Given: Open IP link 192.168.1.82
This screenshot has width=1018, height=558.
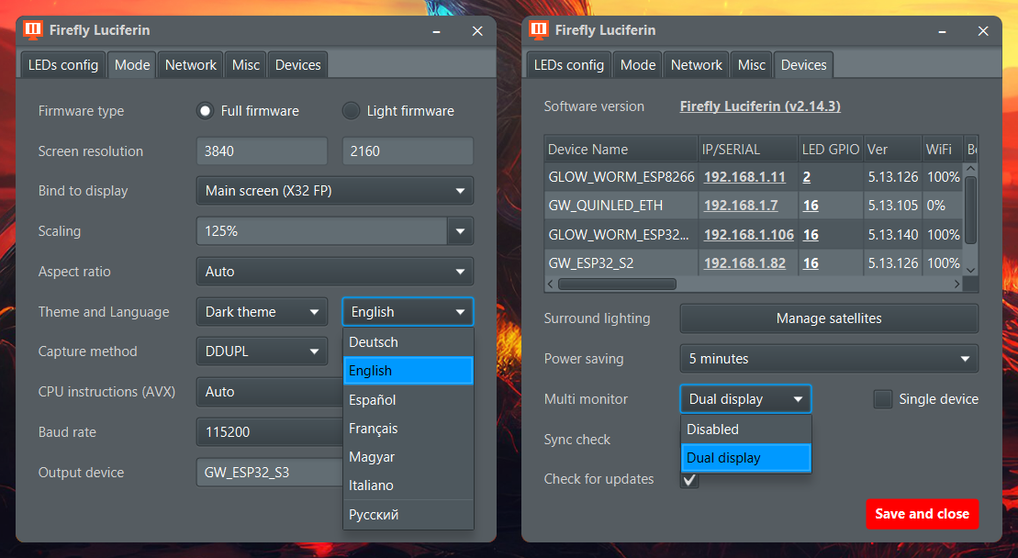Looking at the screenshot, I should [x=744, y=263].
